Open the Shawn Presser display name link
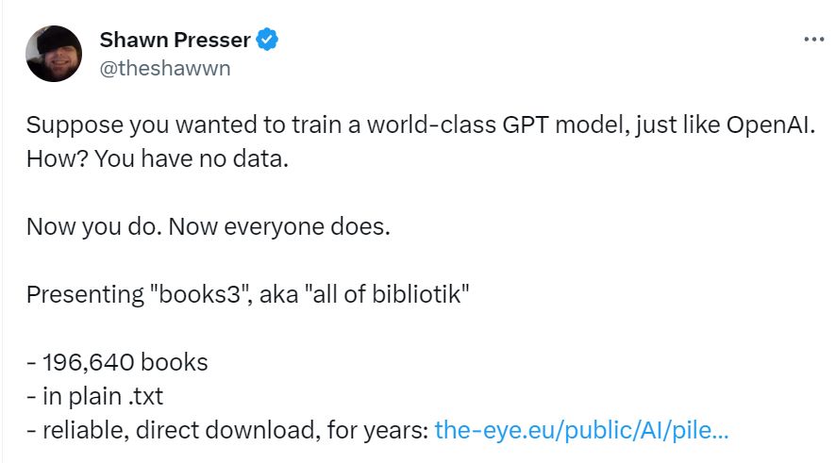Image resolution: width=836 pixels, height=463 pixels. 175,40
